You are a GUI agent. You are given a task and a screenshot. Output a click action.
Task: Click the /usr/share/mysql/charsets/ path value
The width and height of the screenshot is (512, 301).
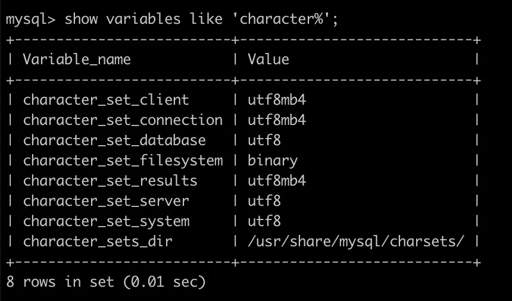pyautogui.click(x=356, y=242)
